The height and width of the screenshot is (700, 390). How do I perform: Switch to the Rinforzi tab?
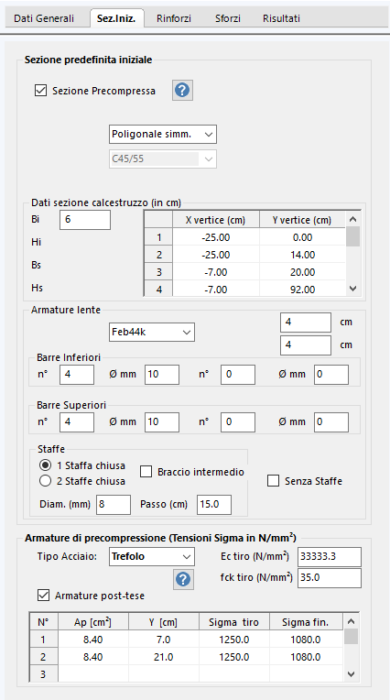(x=174, y=18)
